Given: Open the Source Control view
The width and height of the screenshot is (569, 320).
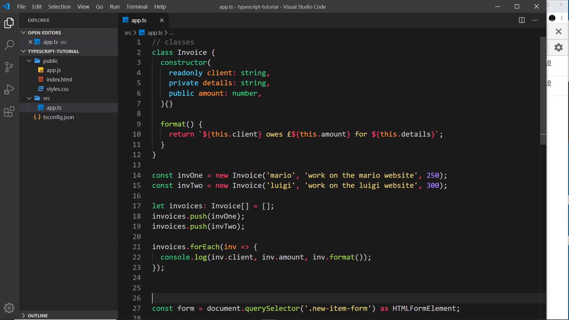Looking at the screenshot, I should pyautogui.click(x=9, y=67).
